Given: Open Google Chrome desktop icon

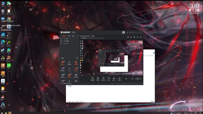Looking at the screenshot, I should 9,20.
